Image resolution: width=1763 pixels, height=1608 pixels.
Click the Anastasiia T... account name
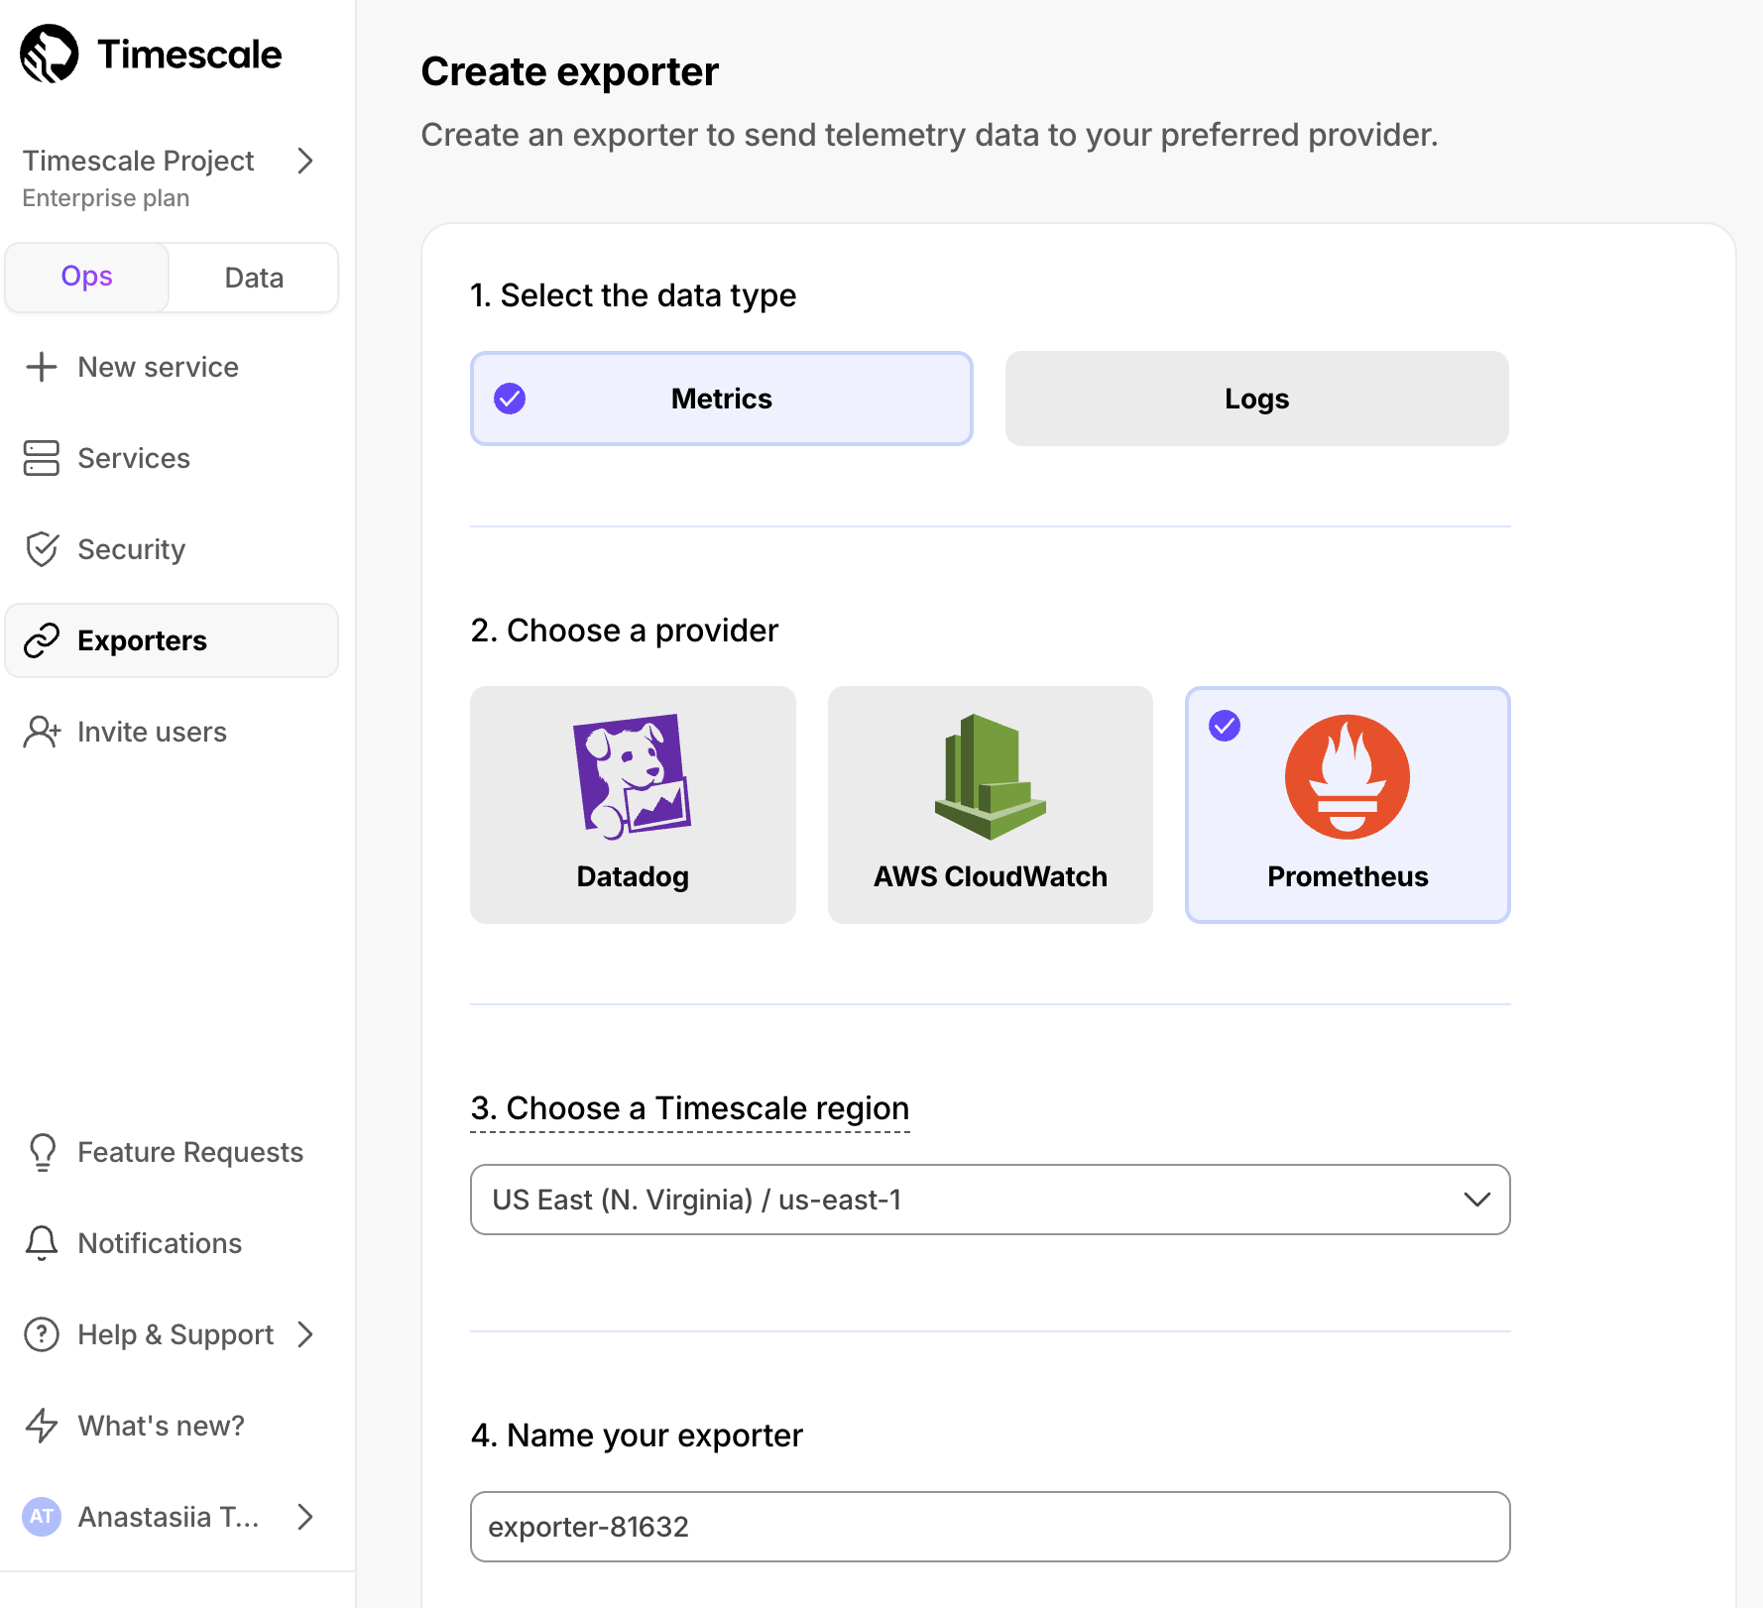pos(169,1517)
